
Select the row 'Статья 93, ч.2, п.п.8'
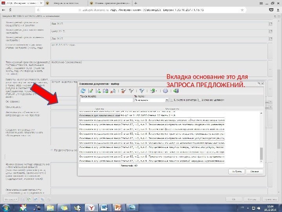pyautogui.click(x=152, y=157)
